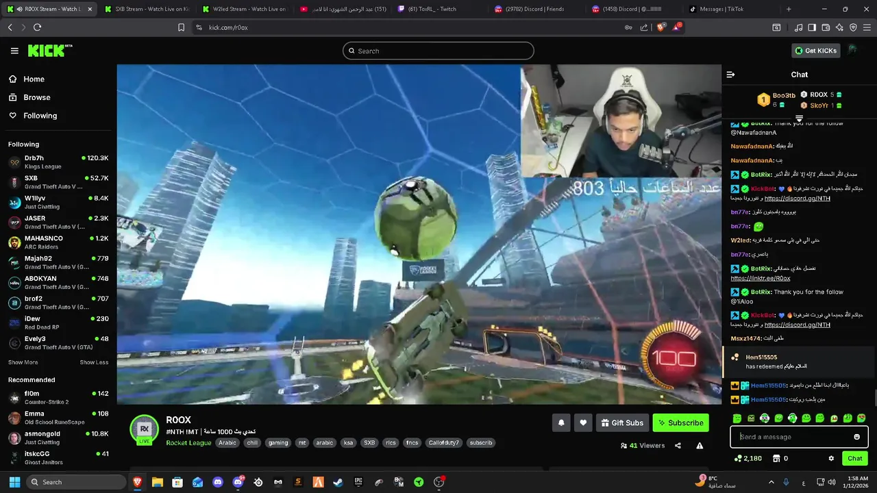Click the 2,180 channel points balance
The height and width of the screenshot is (493, 877).
(748, 459)
